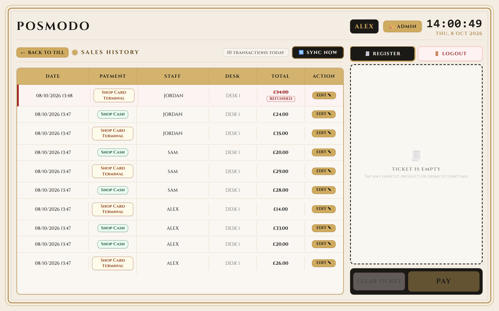Click the Date column header
Viewport: 499px width, 311px height.
click(53, 76)
